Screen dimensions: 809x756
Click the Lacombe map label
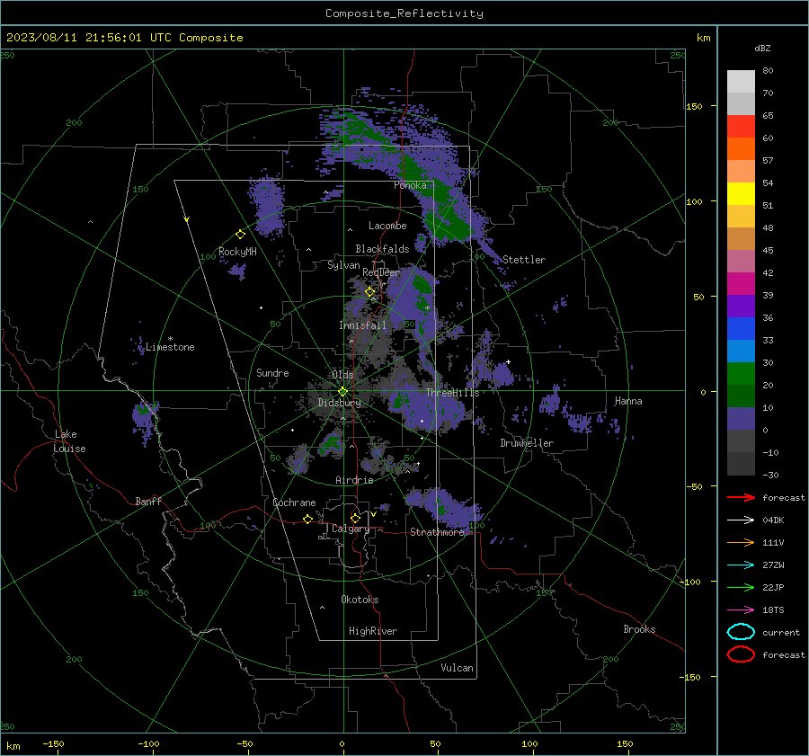387,226
